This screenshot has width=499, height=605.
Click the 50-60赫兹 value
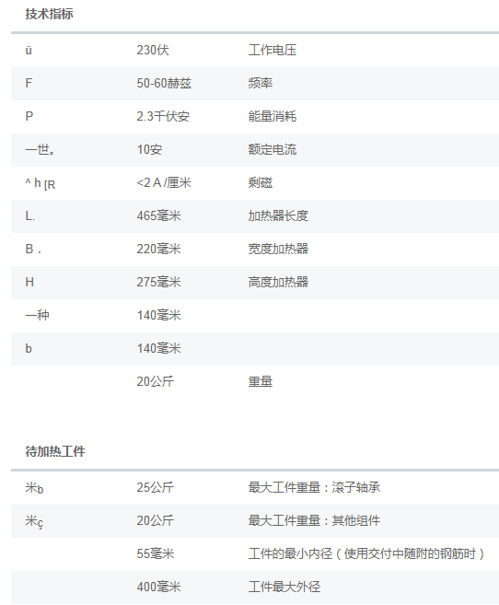tap(164, 84)
